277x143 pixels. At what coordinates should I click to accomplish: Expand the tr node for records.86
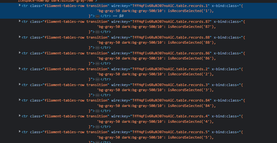(x=20, y=53)
